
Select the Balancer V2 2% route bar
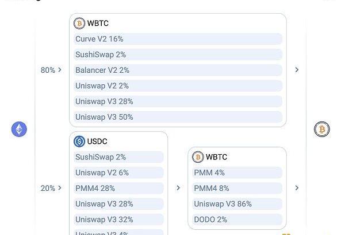[x=178, y=70]
